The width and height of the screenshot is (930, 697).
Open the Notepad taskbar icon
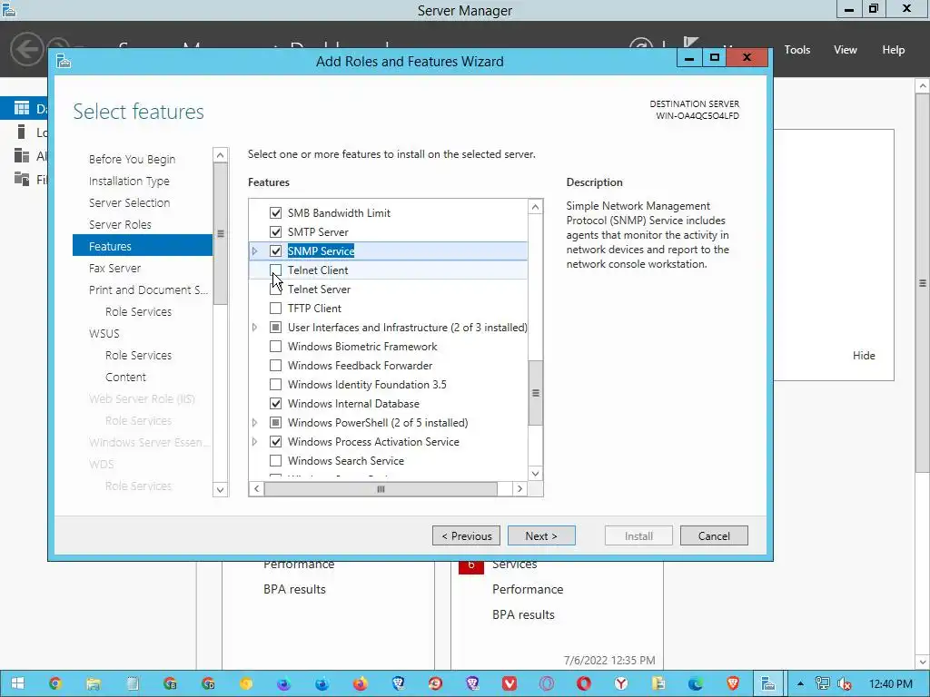[132, 683]
